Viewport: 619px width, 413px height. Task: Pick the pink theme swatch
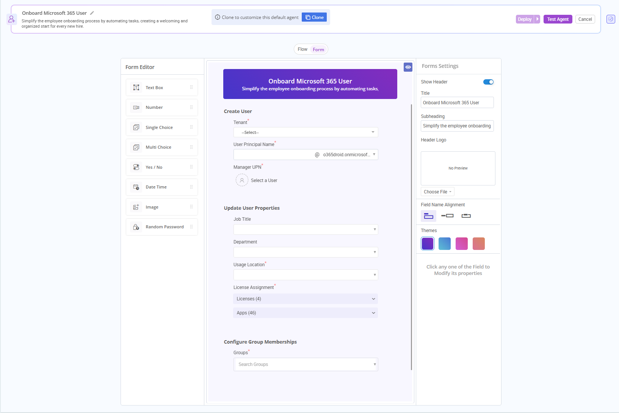point(461,243)
